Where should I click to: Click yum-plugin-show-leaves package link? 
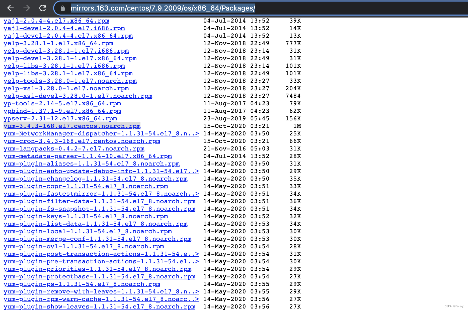(x=100, y=307)
